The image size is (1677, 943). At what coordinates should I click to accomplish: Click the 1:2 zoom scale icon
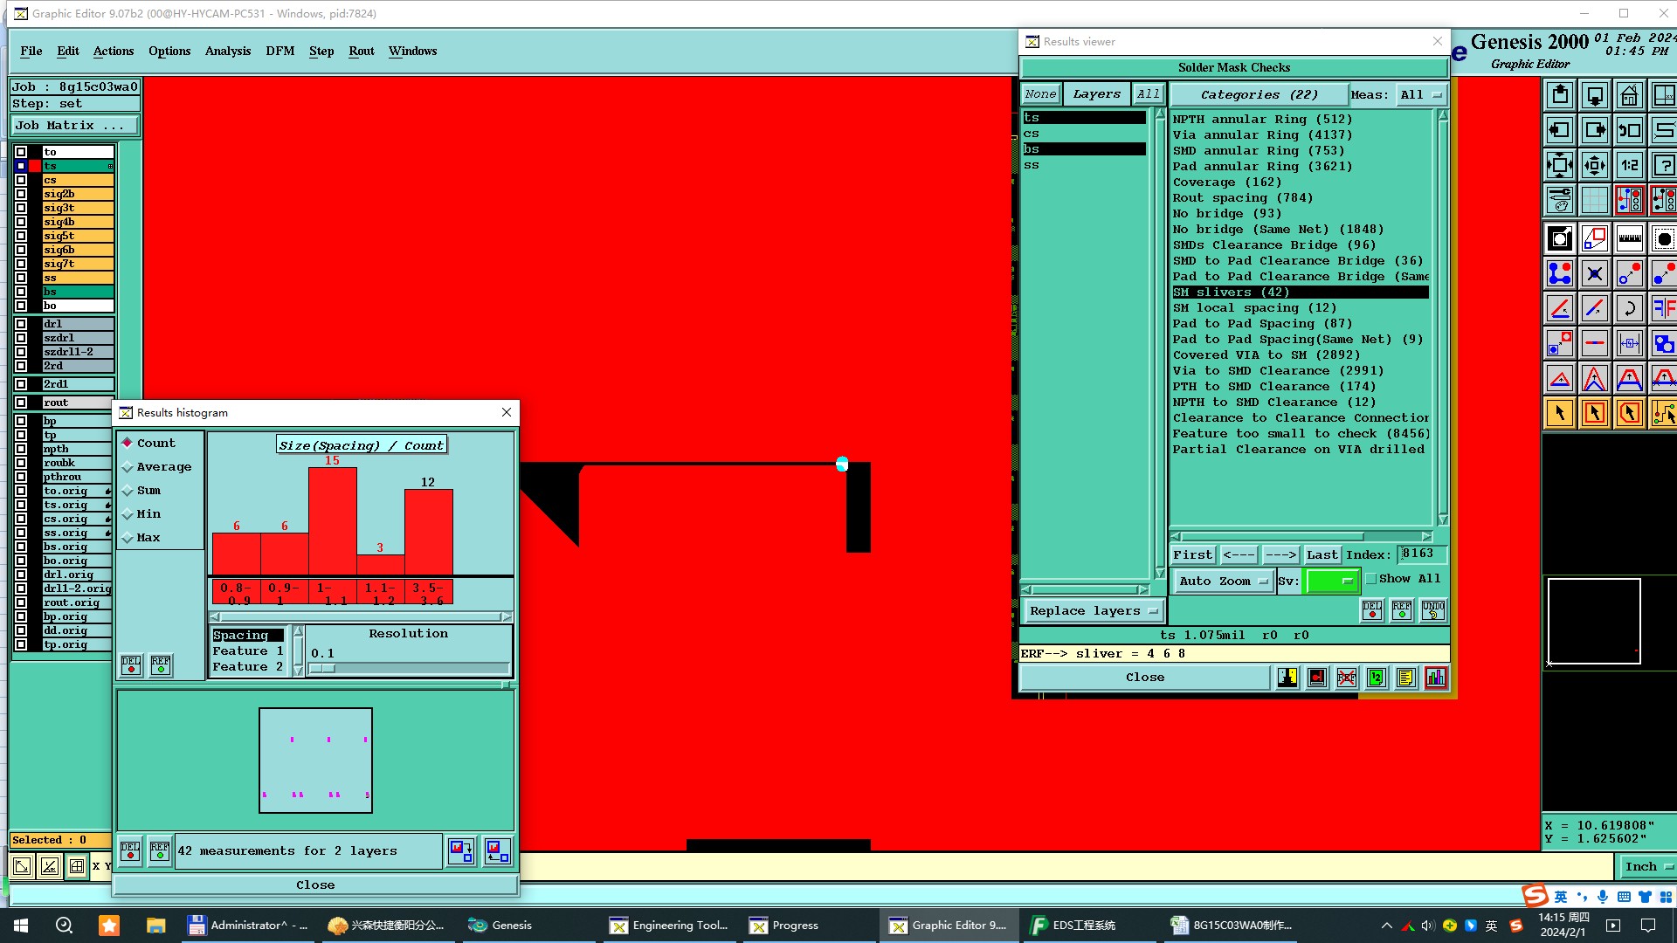(x=1629, y=165)
